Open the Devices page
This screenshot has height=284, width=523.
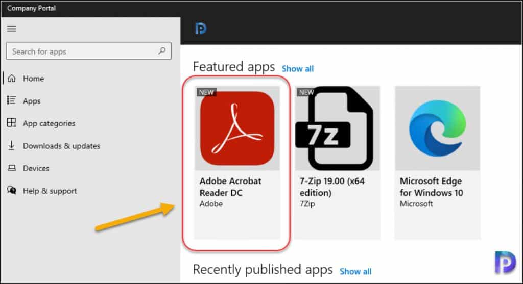point(36,168)
